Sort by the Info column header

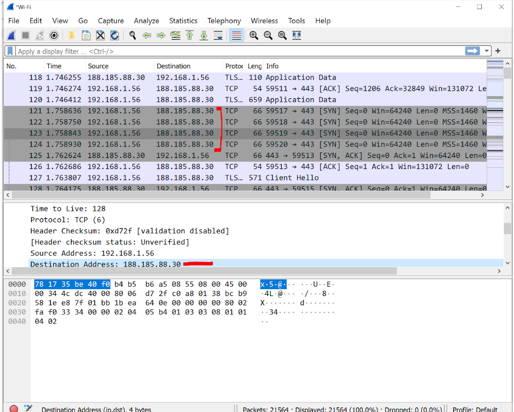(x=374, y=66)
